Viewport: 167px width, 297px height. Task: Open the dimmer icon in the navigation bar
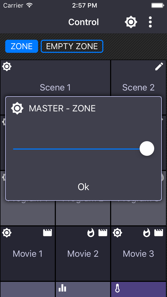[x=131, y=22]
